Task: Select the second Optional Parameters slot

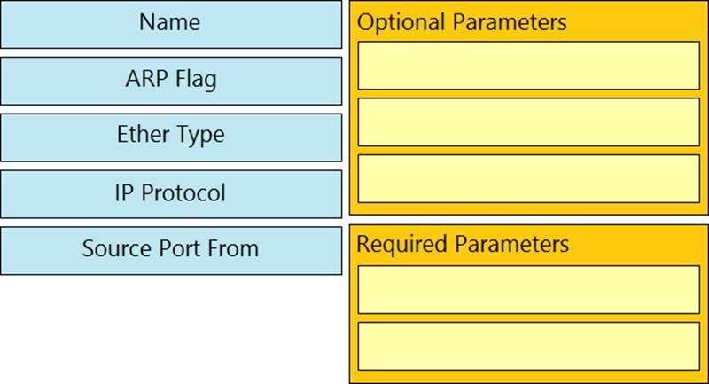Action: [x=528, y=121]
